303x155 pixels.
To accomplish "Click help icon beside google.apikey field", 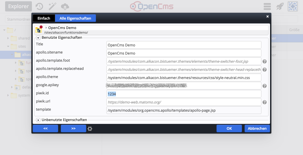I will pyautogui.click(x=265, y=86).
